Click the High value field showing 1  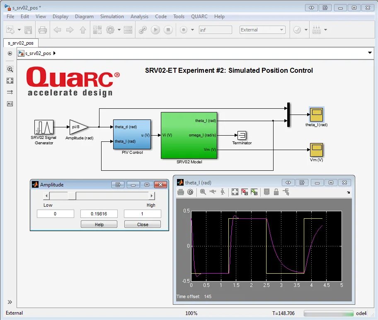pyautogui.click(x=143, y=214)
